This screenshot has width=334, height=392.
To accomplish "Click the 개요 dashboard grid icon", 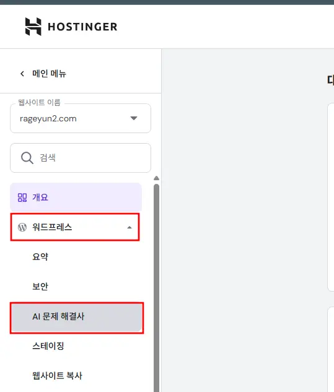I will pos(22,198).
